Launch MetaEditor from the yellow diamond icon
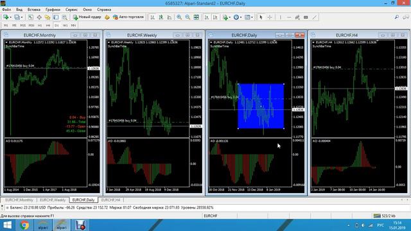This screenshot has width=411, height=231. 107,17
